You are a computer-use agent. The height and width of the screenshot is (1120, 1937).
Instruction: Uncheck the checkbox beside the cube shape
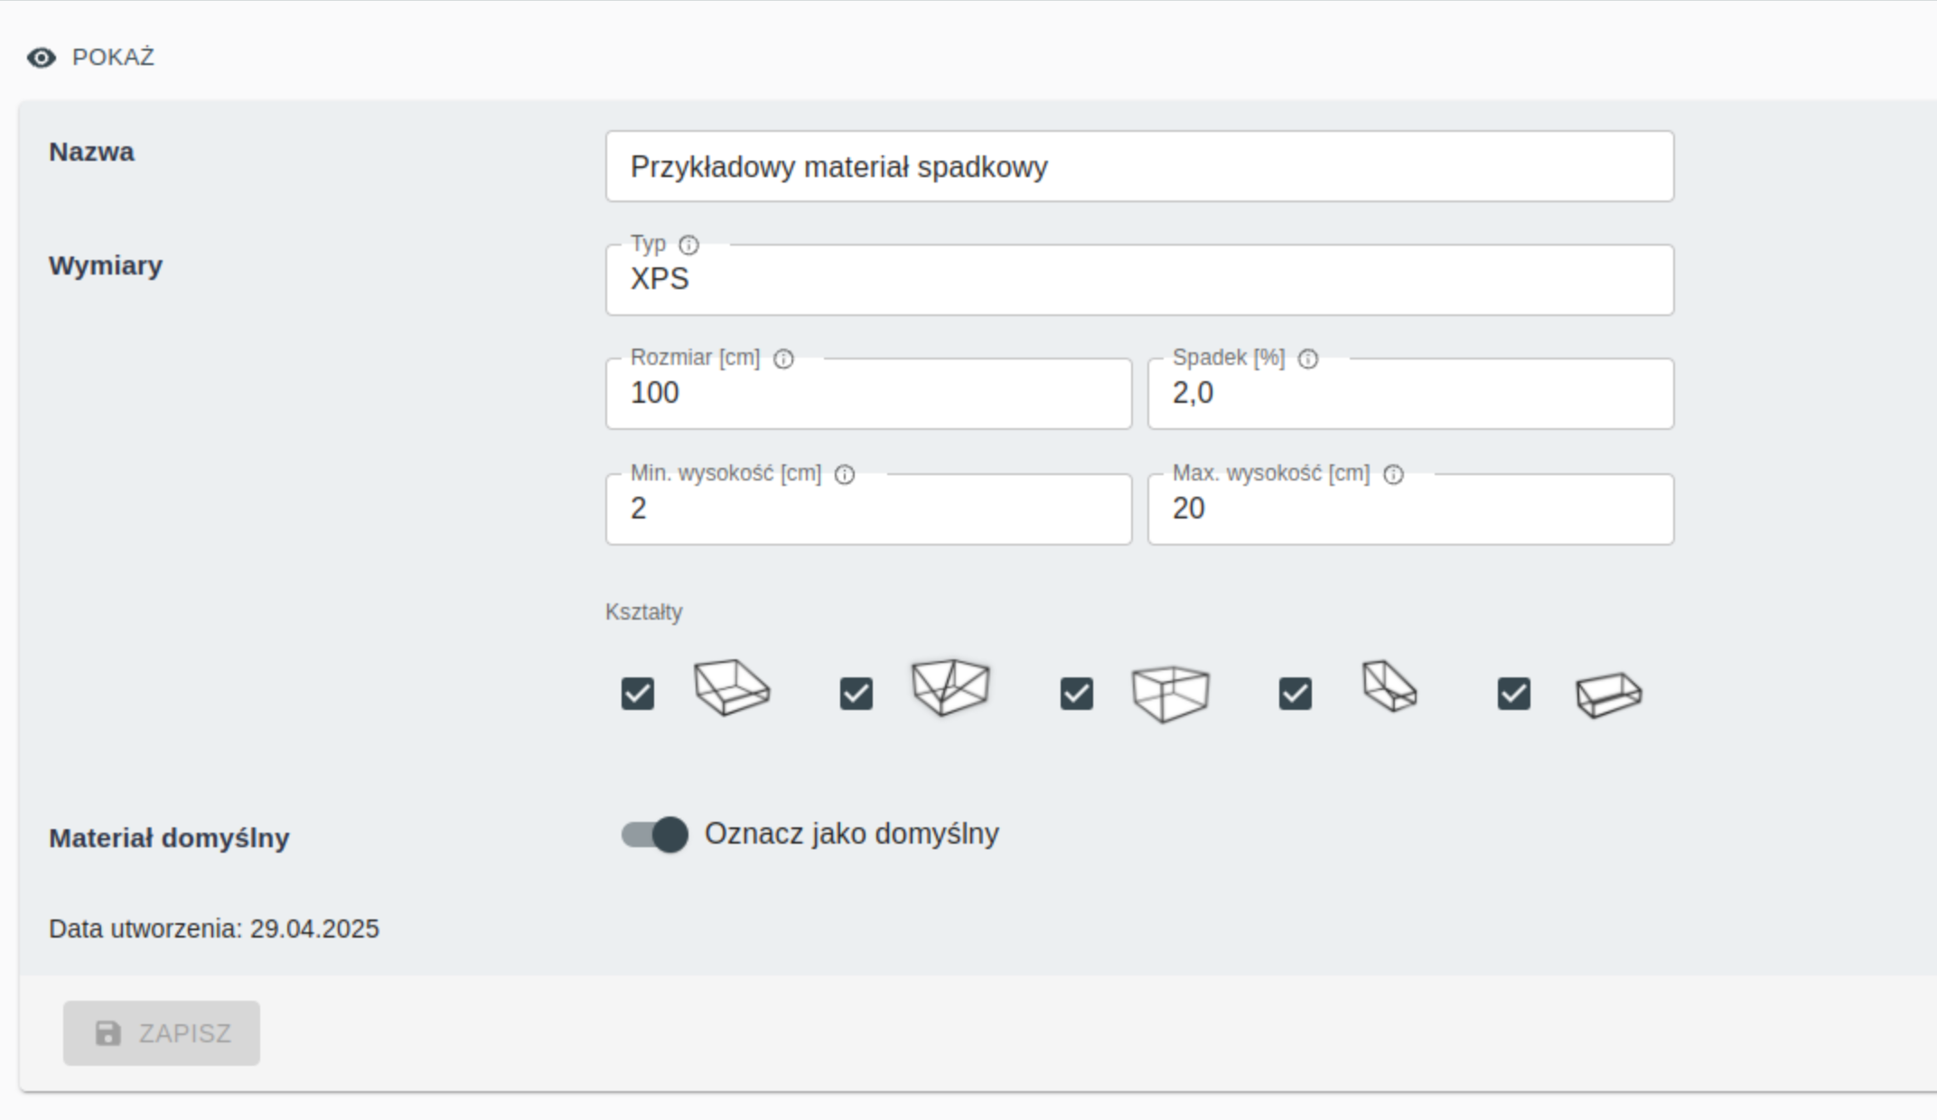point(1076,694)
